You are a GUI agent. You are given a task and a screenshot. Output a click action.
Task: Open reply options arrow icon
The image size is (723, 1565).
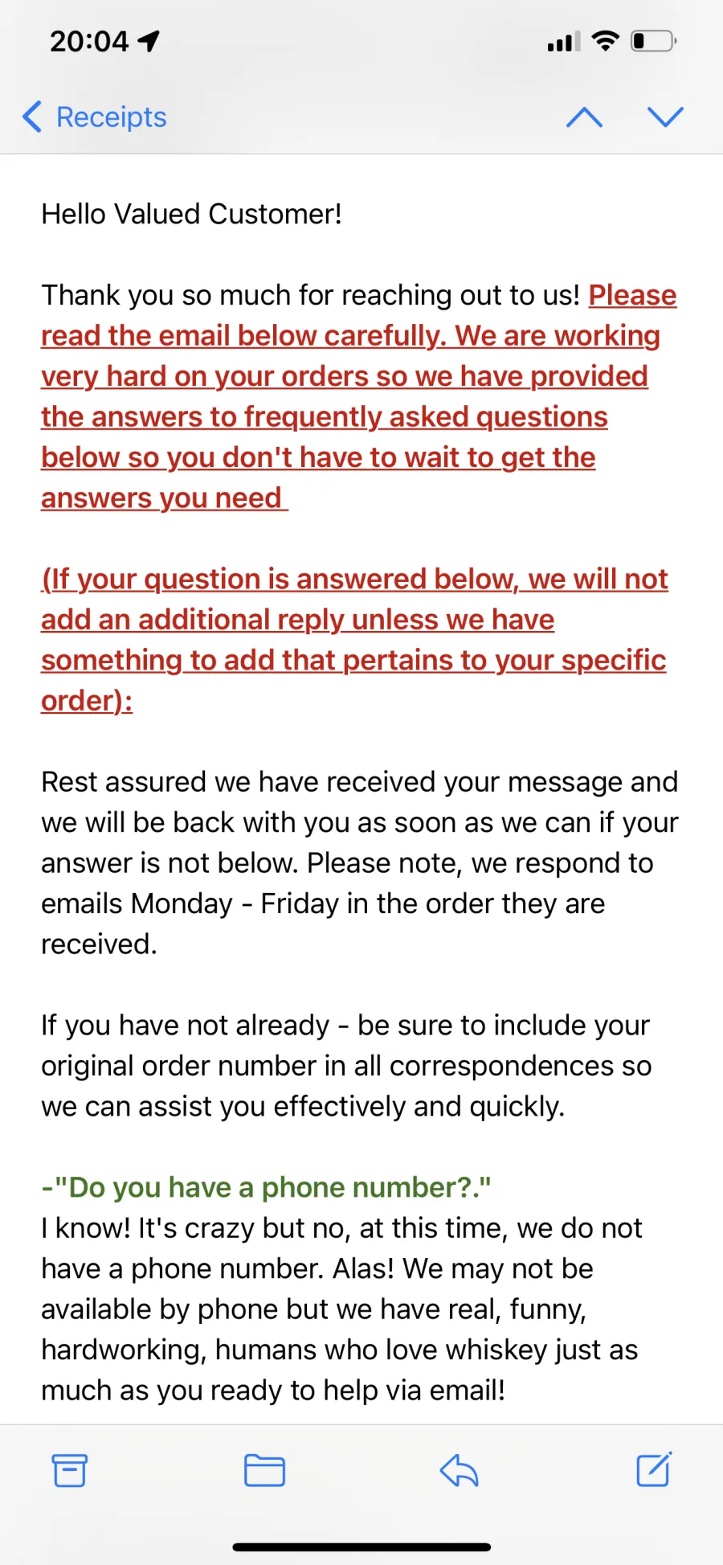coord(460,1470)
